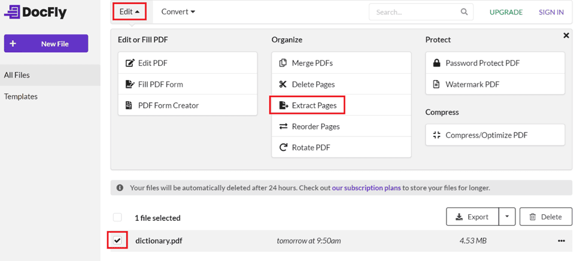Select All Files in the sidebar
This screenshot has width=577, height=261.
coord(50,75)
